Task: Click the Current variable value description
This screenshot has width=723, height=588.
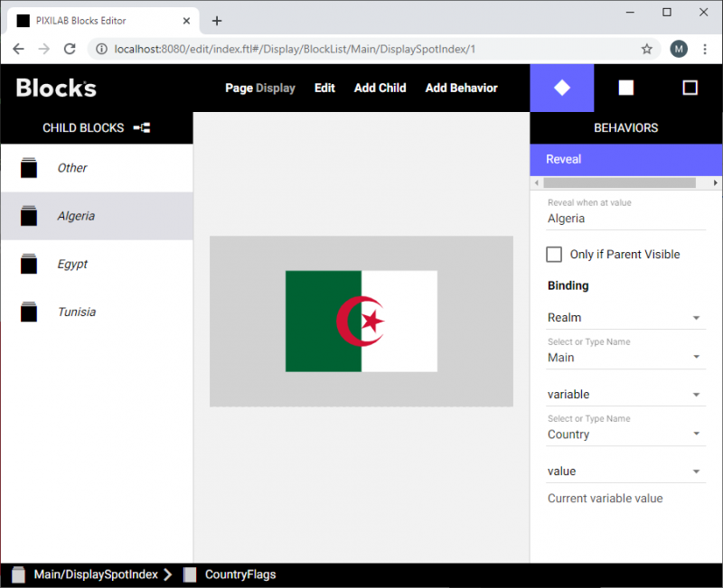Action: coord(605,499)
